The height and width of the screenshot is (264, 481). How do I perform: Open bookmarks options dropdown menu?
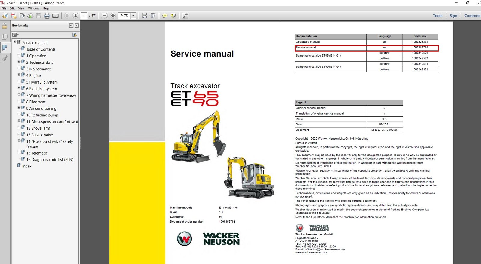point(15,35)
